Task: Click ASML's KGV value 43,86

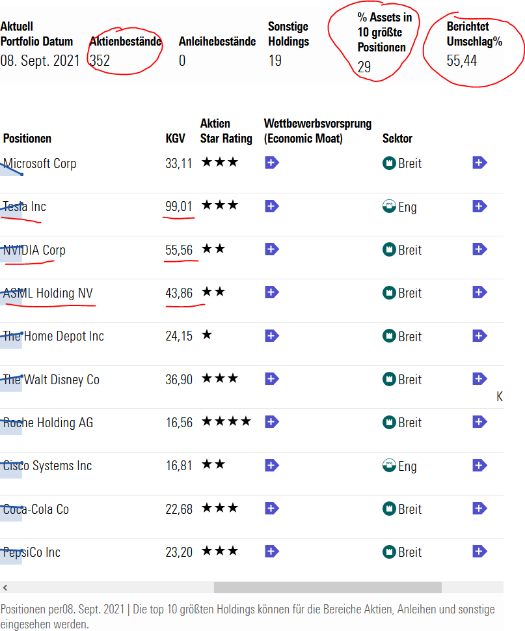Action: click(x=179, y=293)
